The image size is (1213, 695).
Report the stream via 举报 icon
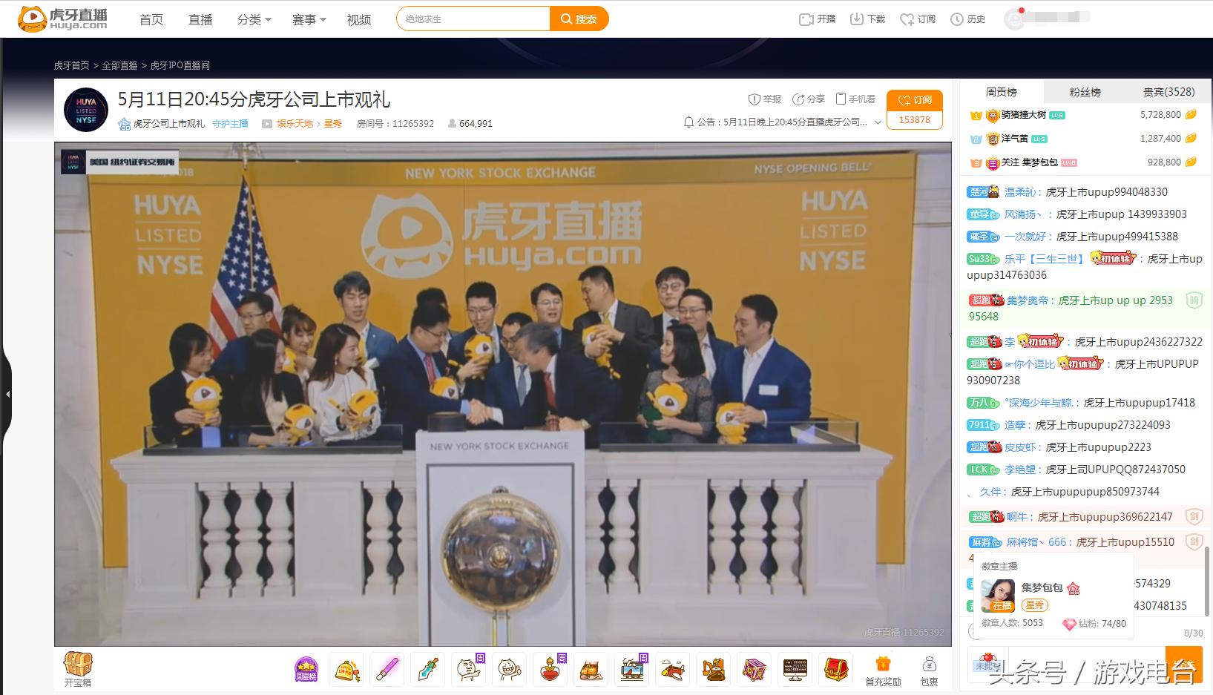pyautogui.click(x=763, y=98)
